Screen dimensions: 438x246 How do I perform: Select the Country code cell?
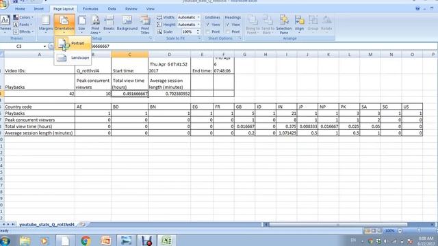[x=40, y=107]
